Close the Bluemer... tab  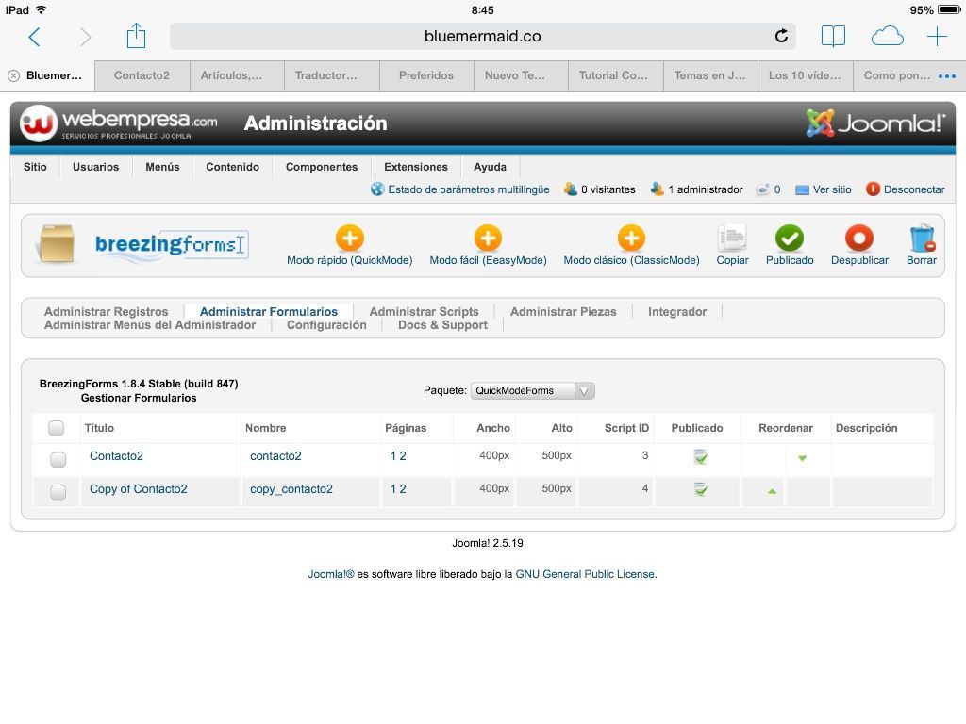[13, 75]
